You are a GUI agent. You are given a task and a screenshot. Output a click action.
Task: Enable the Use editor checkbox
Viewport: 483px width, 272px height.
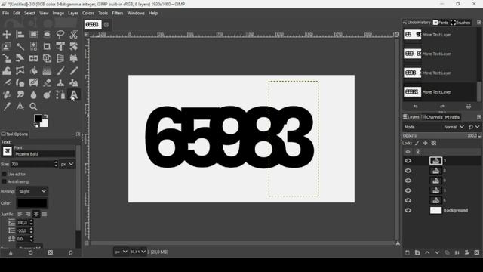point(5,174)
